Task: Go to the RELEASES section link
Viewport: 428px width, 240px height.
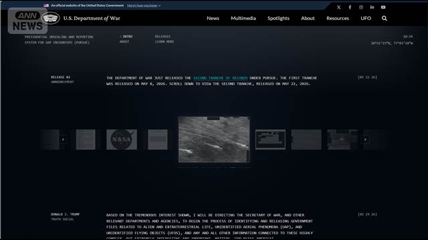Action: tap(163, 37)
